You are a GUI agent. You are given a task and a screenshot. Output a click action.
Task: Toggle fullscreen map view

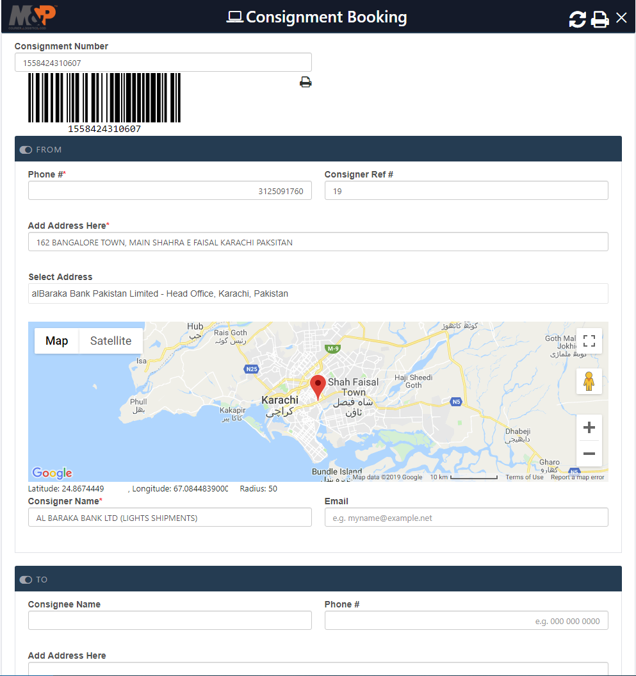click(589, 341)
